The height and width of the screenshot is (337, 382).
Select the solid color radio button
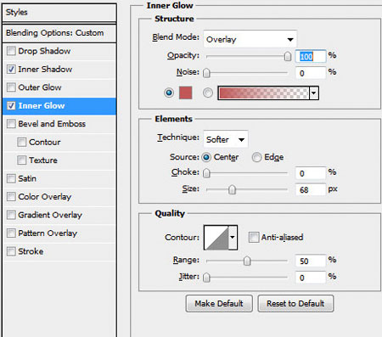tap(169, 93)
